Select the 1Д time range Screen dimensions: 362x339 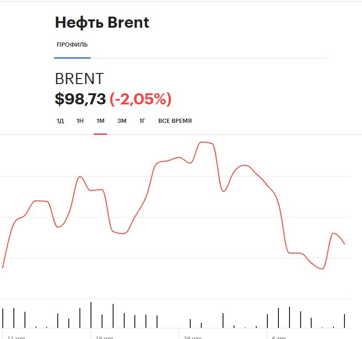tap(60, 121)
